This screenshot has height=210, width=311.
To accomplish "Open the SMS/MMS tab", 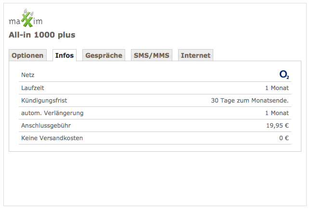I will 152,55.
